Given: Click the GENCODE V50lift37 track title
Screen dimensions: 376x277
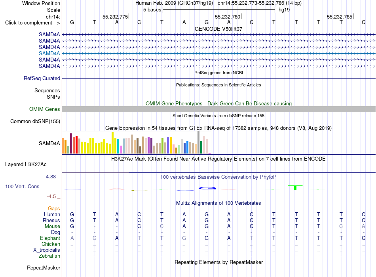Looking at the screenshot, I should click(218, 29).
